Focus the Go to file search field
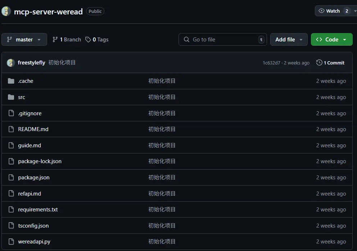The width and height of the screenshot is (357, 251). point(223,40)
